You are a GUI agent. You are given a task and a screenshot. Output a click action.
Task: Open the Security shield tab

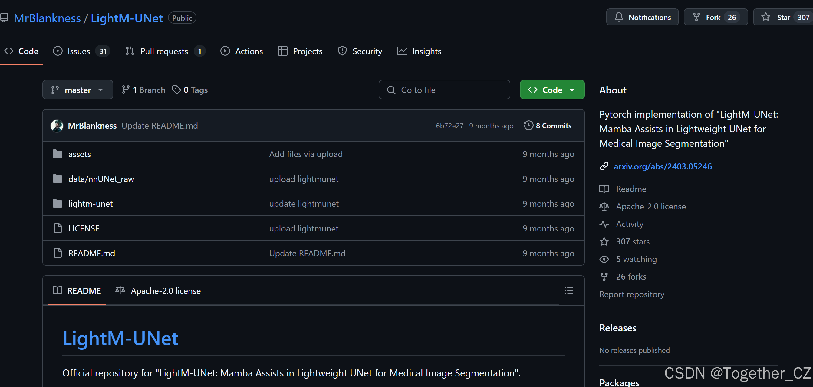point(342,51)
